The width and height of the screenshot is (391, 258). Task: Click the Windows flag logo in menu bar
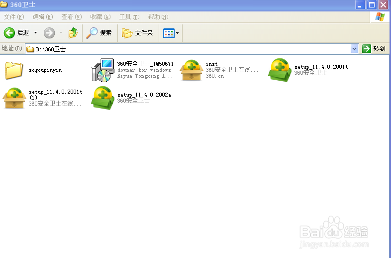[380, 17]
